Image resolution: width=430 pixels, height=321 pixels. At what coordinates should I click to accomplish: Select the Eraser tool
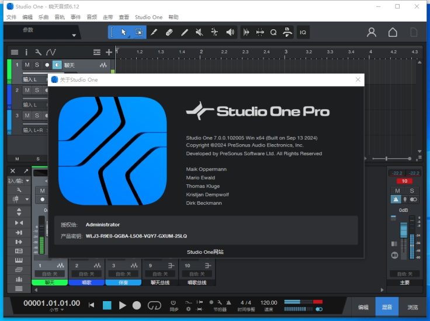pos(169,32)
